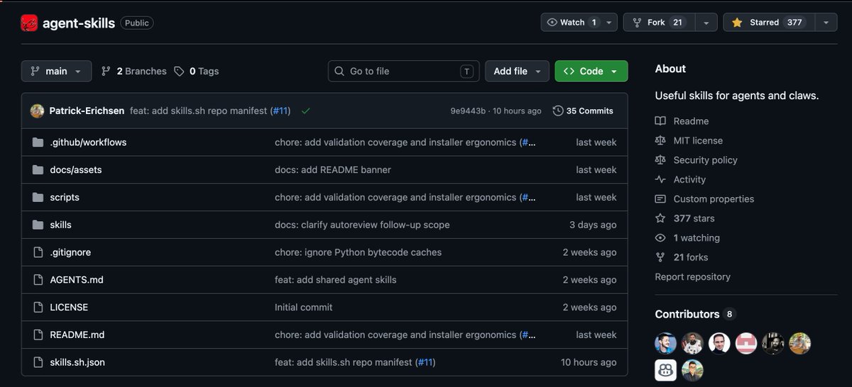Open the Contributors heading link
The width and height of the screenshot is (852, 387).
coord(687,314)
